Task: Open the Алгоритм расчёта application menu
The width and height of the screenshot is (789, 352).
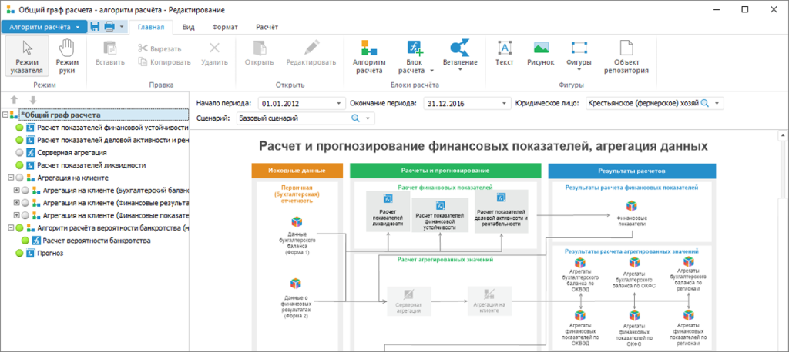Action: (x=44, y=27)
